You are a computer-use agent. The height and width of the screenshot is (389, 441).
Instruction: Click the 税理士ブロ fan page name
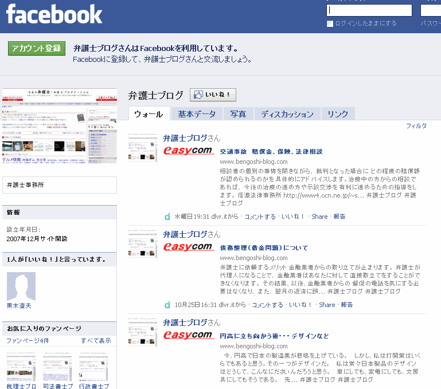click(21, 386)
